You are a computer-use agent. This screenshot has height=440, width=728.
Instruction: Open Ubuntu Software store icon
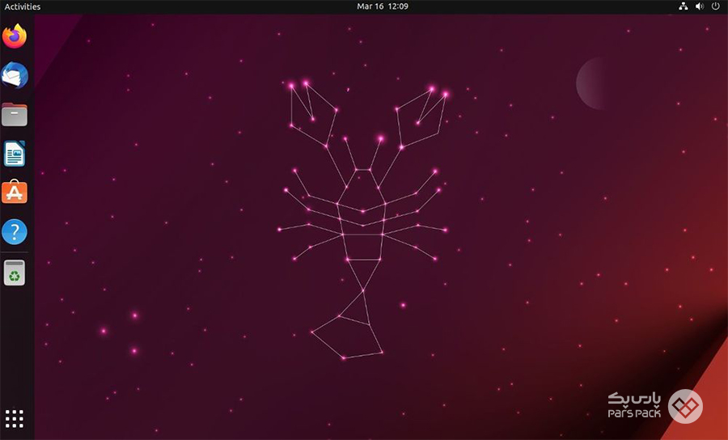15,192
